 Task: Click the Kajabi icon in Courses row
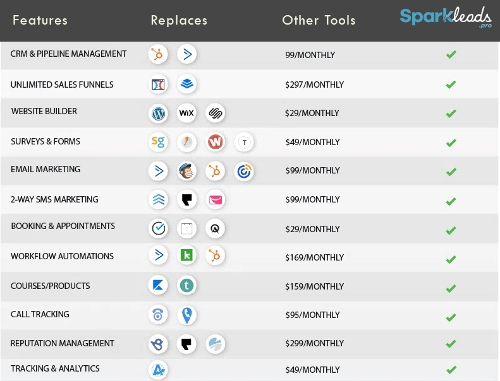(x=158, y=285)
